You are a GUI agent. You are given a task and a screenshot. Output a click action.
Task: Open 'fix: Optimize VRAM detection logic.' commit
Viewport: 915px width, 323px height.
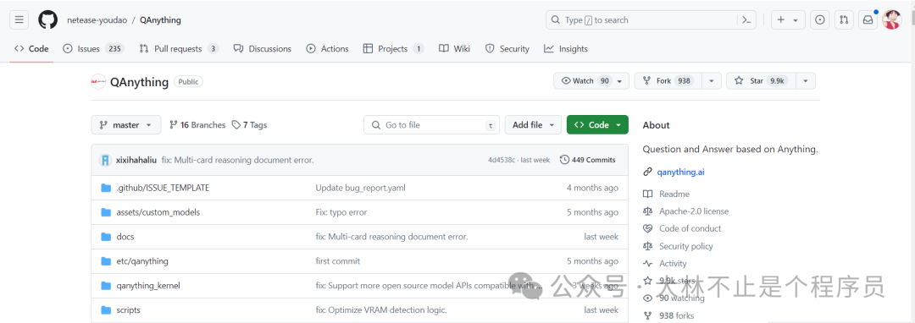click(x=381, y=310)
